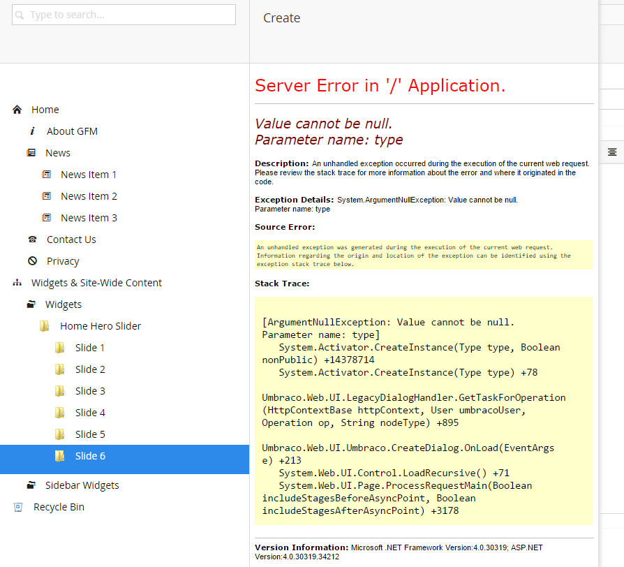Select News Item 3 in tree
Viewport: 624px width, 567px height.
tap(89, 218)
